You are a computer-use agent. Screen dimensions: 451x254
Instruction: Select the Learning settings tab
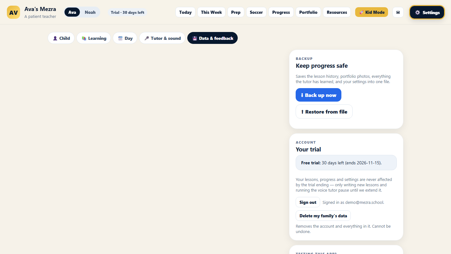point(94,38)
